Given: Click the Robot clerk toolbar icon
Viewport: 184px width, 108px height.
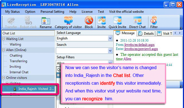Looking at the screenshot, I should 28,21.
